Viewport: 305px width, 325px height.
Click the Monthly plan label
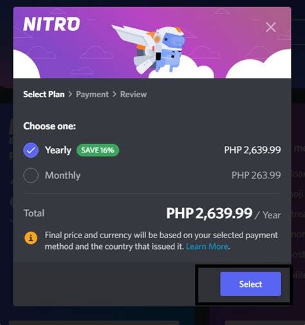click(x=63, y=175)
